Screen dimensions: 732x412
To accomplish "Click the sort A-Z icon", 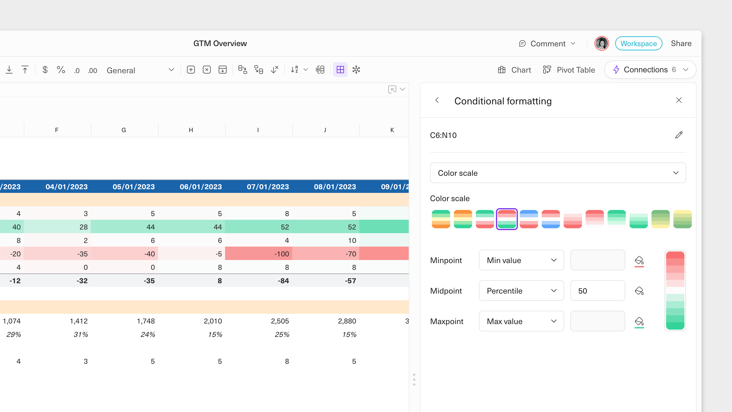I will pyautogui.click(x=294, y=70).
